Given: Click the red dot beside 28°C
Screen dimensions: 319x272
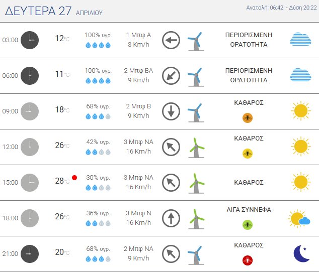Looking at the screenshot, I should [x=74, y=178].
